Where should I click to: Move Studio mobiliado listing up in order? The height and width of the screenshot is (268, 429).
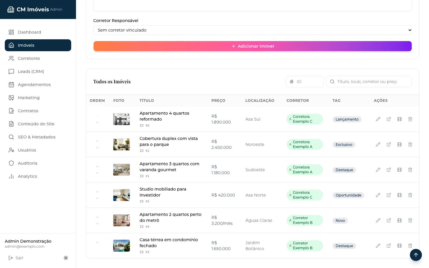tap(97, 192)
